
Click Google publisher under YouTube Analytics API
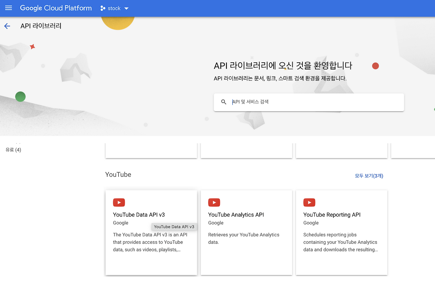[216, 223]
